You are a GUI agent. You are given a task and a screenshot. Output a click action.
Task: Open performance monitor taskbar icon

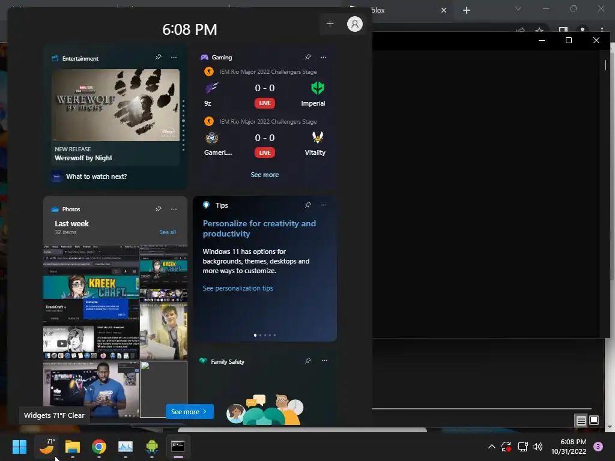126,447
